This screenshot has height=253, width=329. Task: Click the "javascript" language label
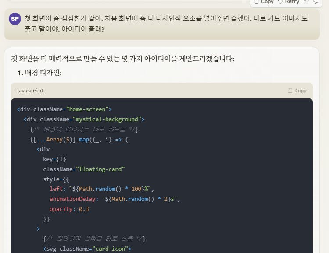[x=30, y=91]
